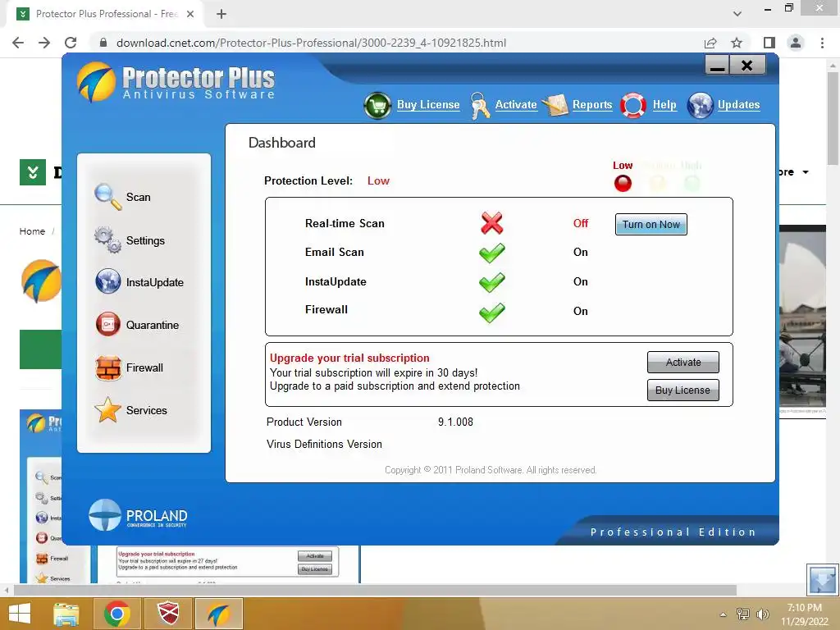Screen dimensions: 840x630
Task: Click the browser address bar URL
Action: point(311,43)
